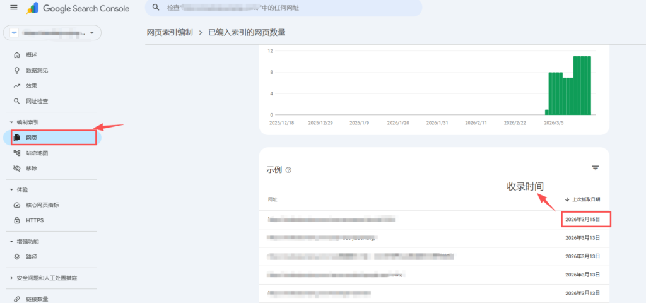Click 网页索引编制 breadcrumb link
646x303 pixels.
(169, 32)
